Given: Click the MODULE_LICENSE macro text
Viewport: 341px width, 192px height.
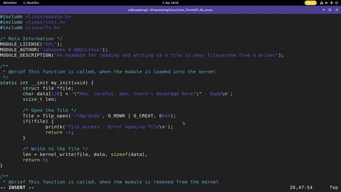Looking at the screenshot, I should coord(20,44).
